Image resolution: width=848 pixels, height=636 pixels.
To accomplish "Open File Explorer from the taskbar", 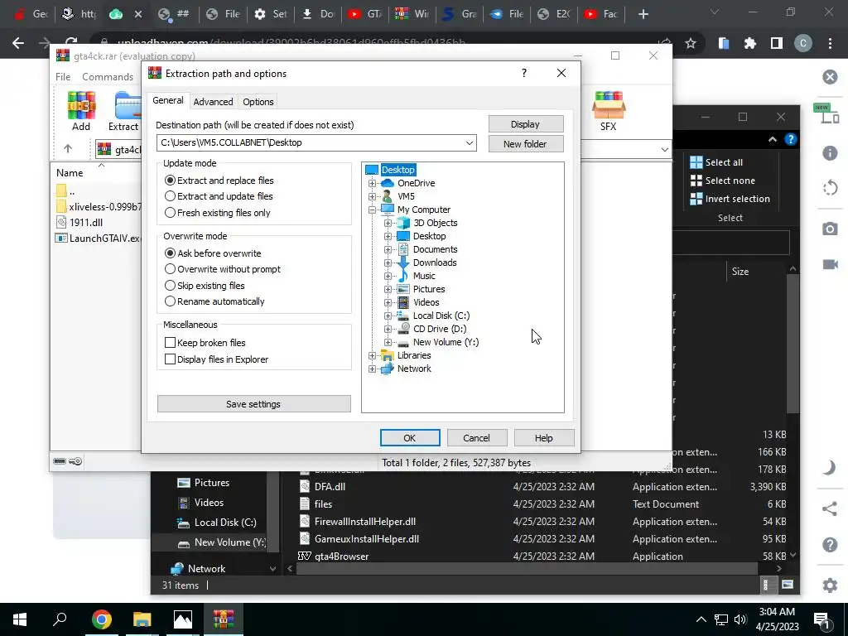I will pos(142,619).
